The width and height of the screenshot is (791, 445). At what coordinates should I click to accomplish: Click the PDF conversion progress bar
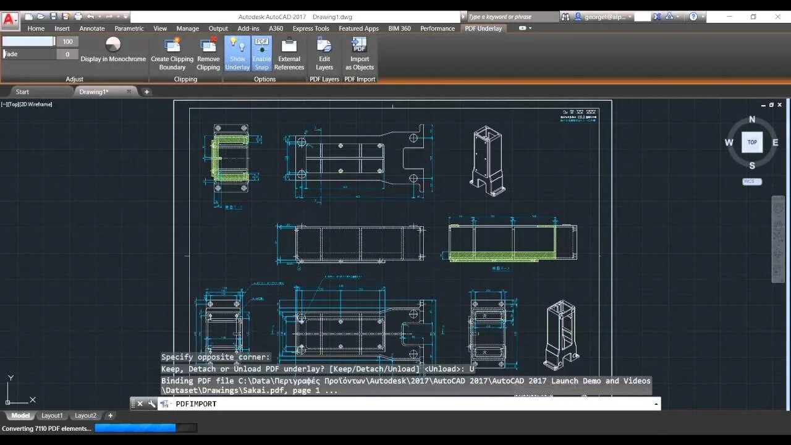(x=146, y=428)
